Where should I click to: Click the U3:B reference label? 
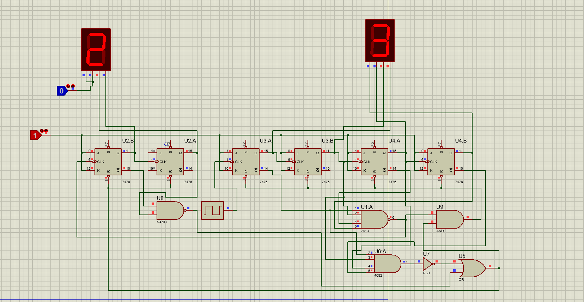[x=328, y=141]
